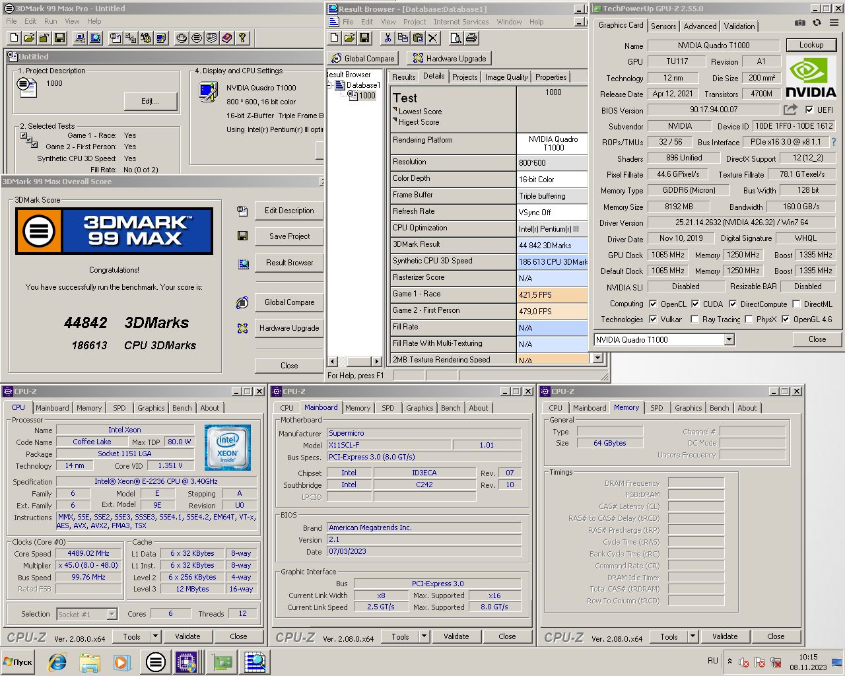Open Tools dropdown arrow in right CPU-Z window
This screenshot has width=845, height=676.
tap(693, 636)
